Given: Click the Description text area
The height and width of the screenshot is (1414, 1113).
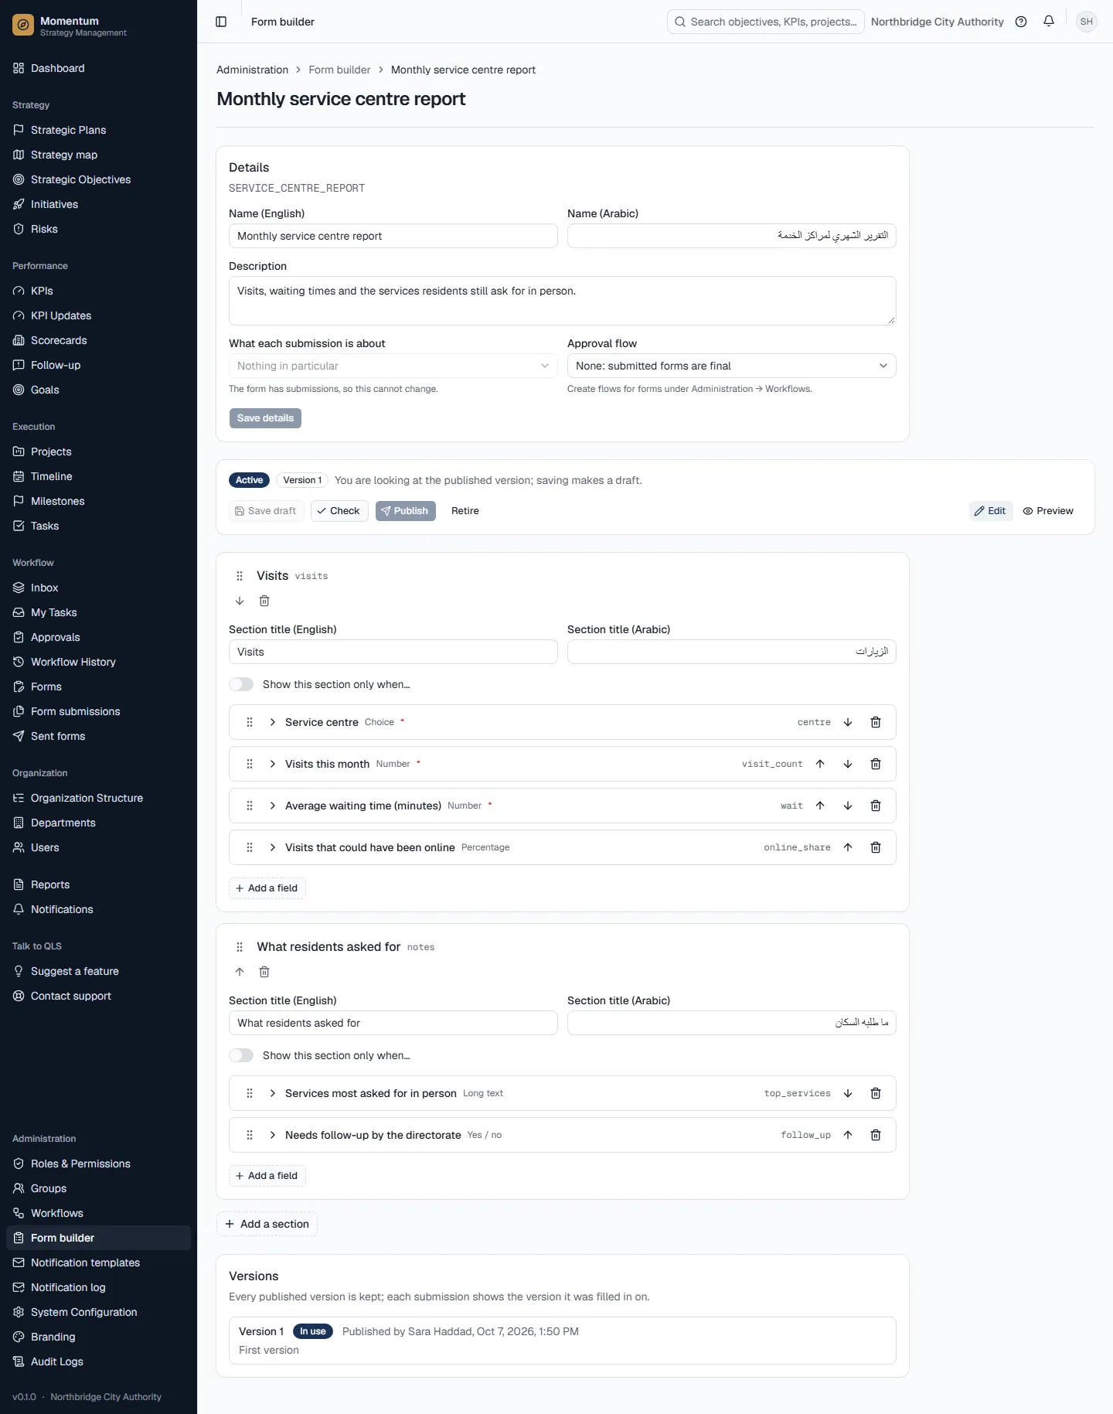Looking at the screenshot, I should click(x=563, y=301).
